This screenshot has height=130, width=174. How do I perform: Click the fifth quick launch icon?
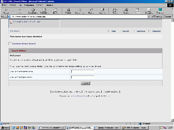(30, 128)
